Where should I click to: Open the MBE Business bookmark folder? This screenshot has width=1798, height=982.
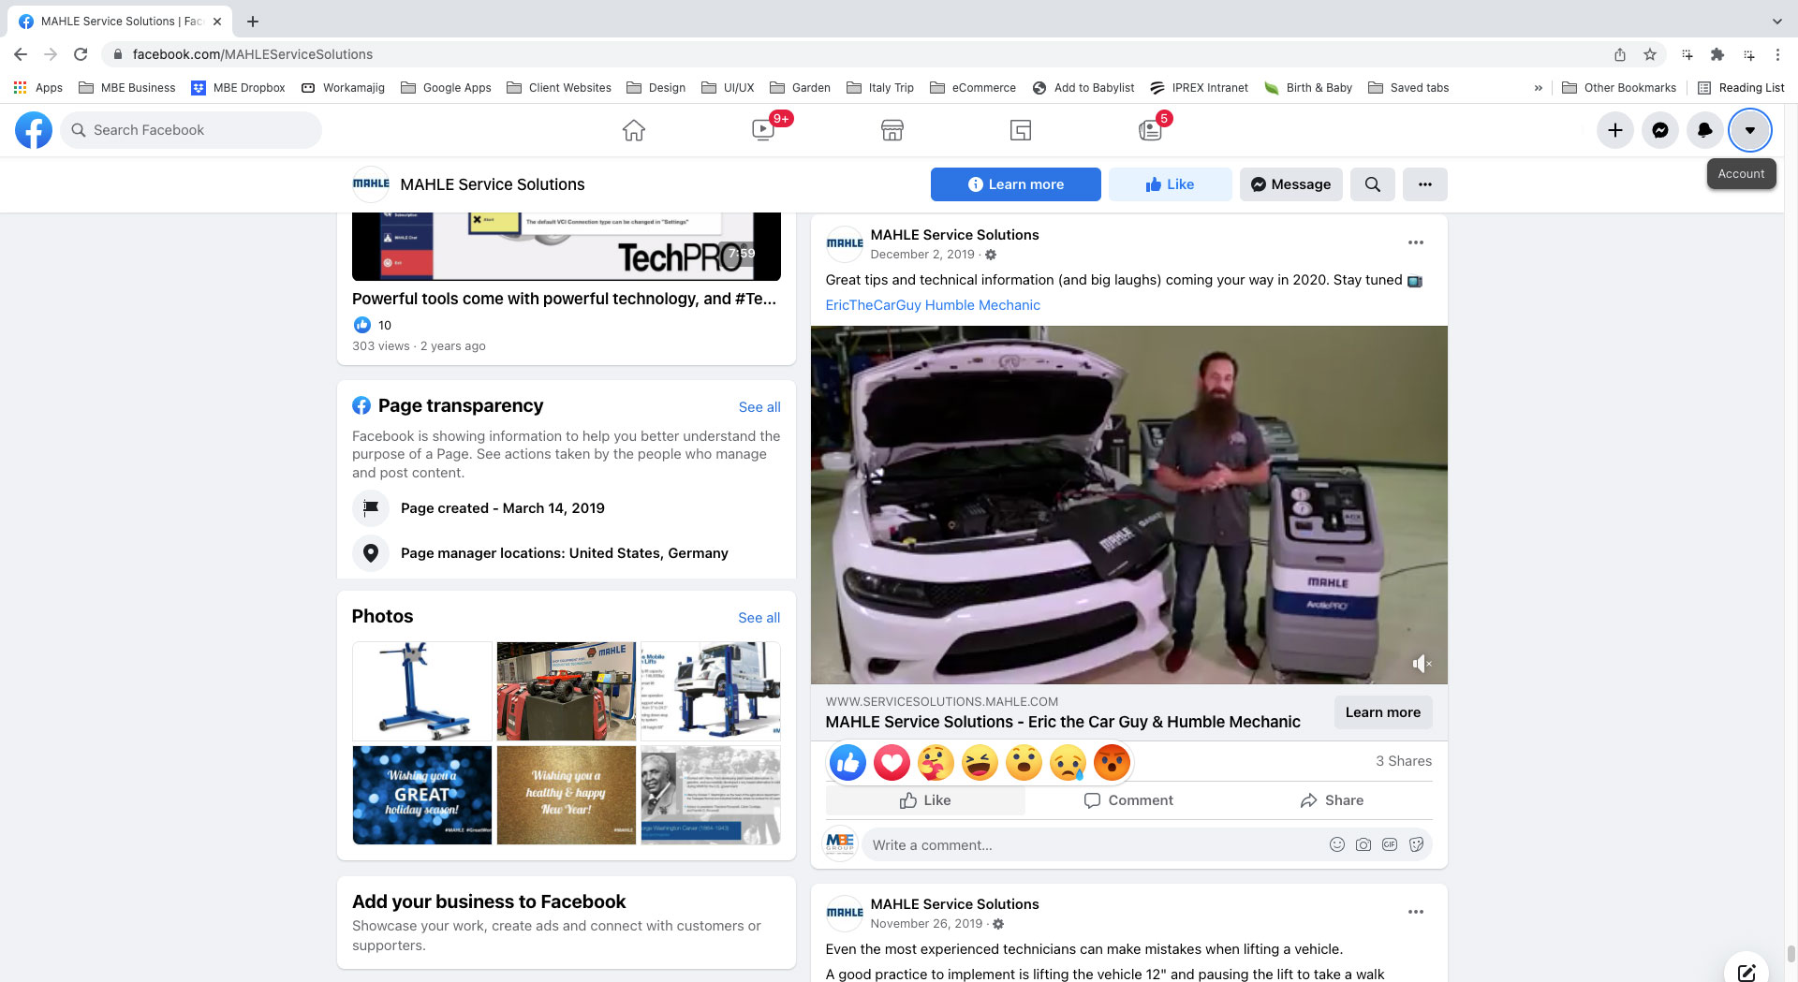pos(127,88)
